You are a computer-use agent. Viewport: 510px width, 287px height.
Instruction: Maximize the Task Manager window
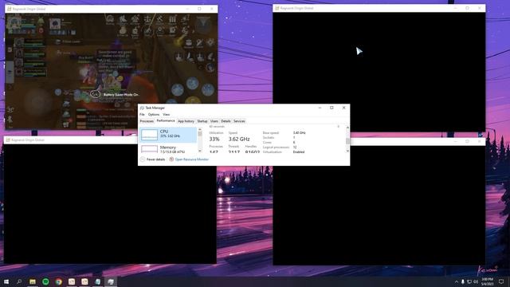click(x=331, y=108)
